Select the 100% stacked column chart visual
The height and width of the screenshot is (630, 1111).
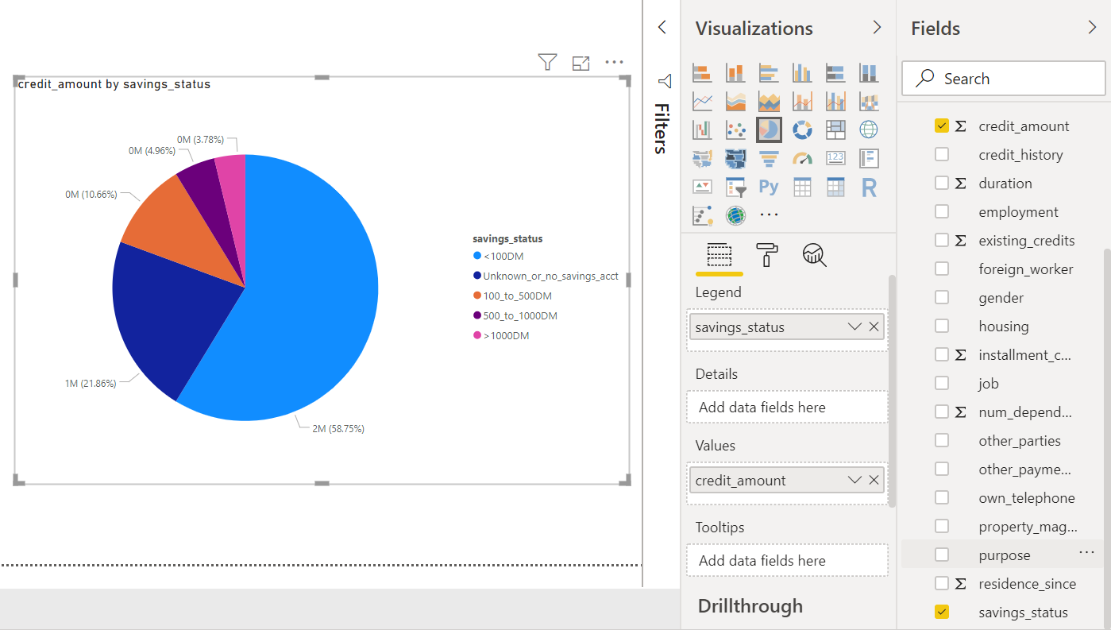(869, 73)
